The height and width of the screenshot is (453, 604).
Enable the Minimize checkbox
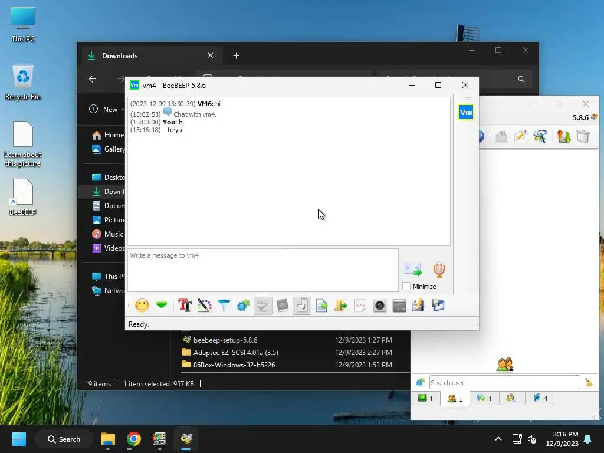[406, 286]
